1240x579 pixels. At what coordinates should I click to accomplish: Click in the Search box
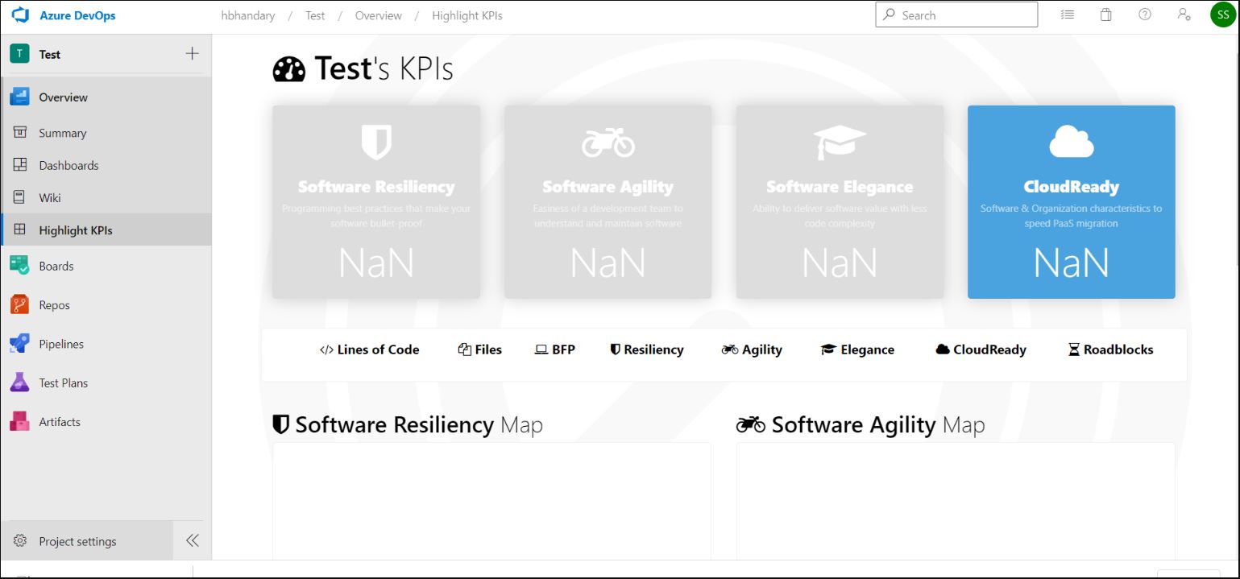pyautogui.click(x=956, y=14)
